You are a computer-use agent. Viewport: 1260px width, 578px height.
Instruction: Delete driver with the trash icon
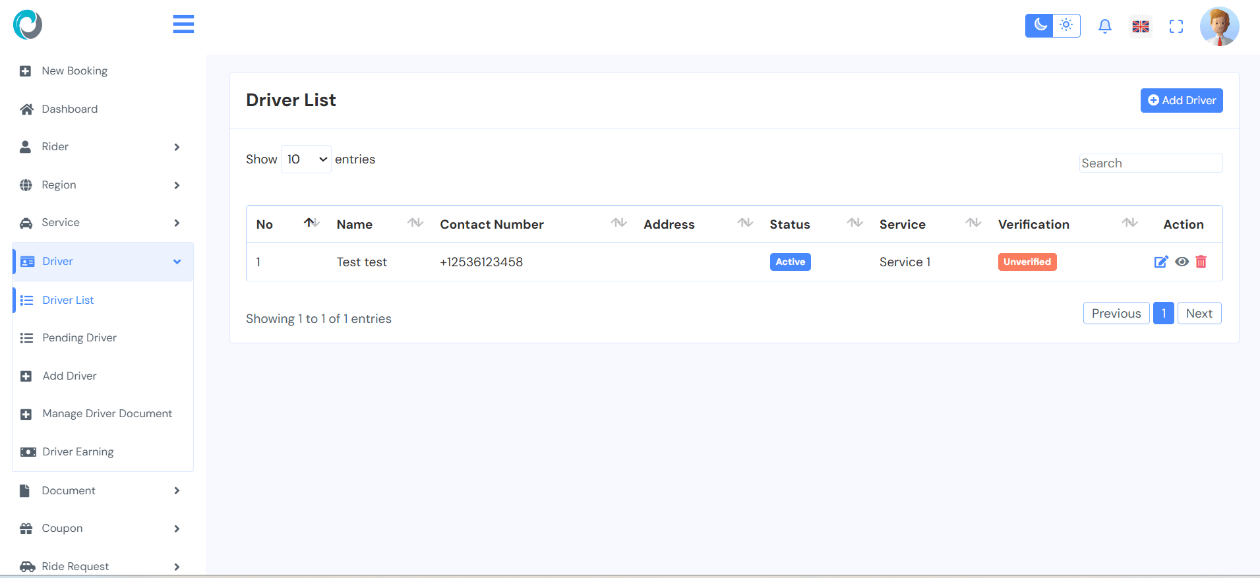(x=1201, y=262)
